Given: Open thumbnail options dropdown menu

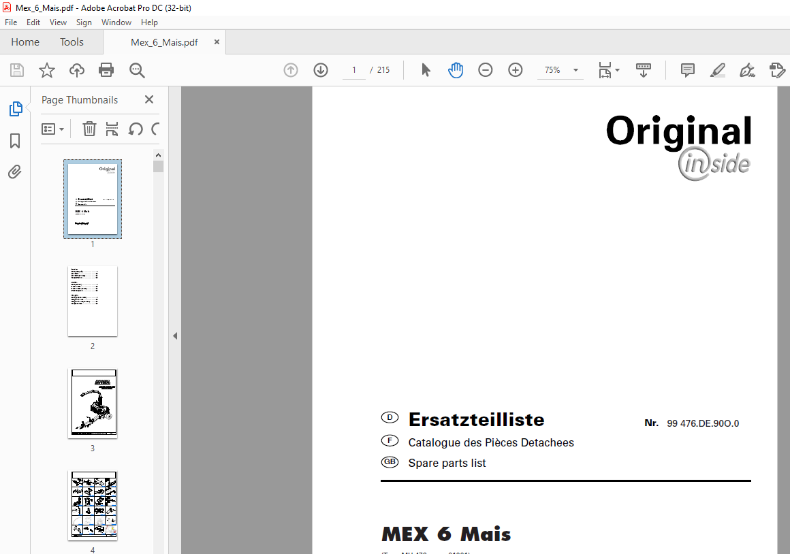Looking at the screenshot, I should [x=52, y=129].
